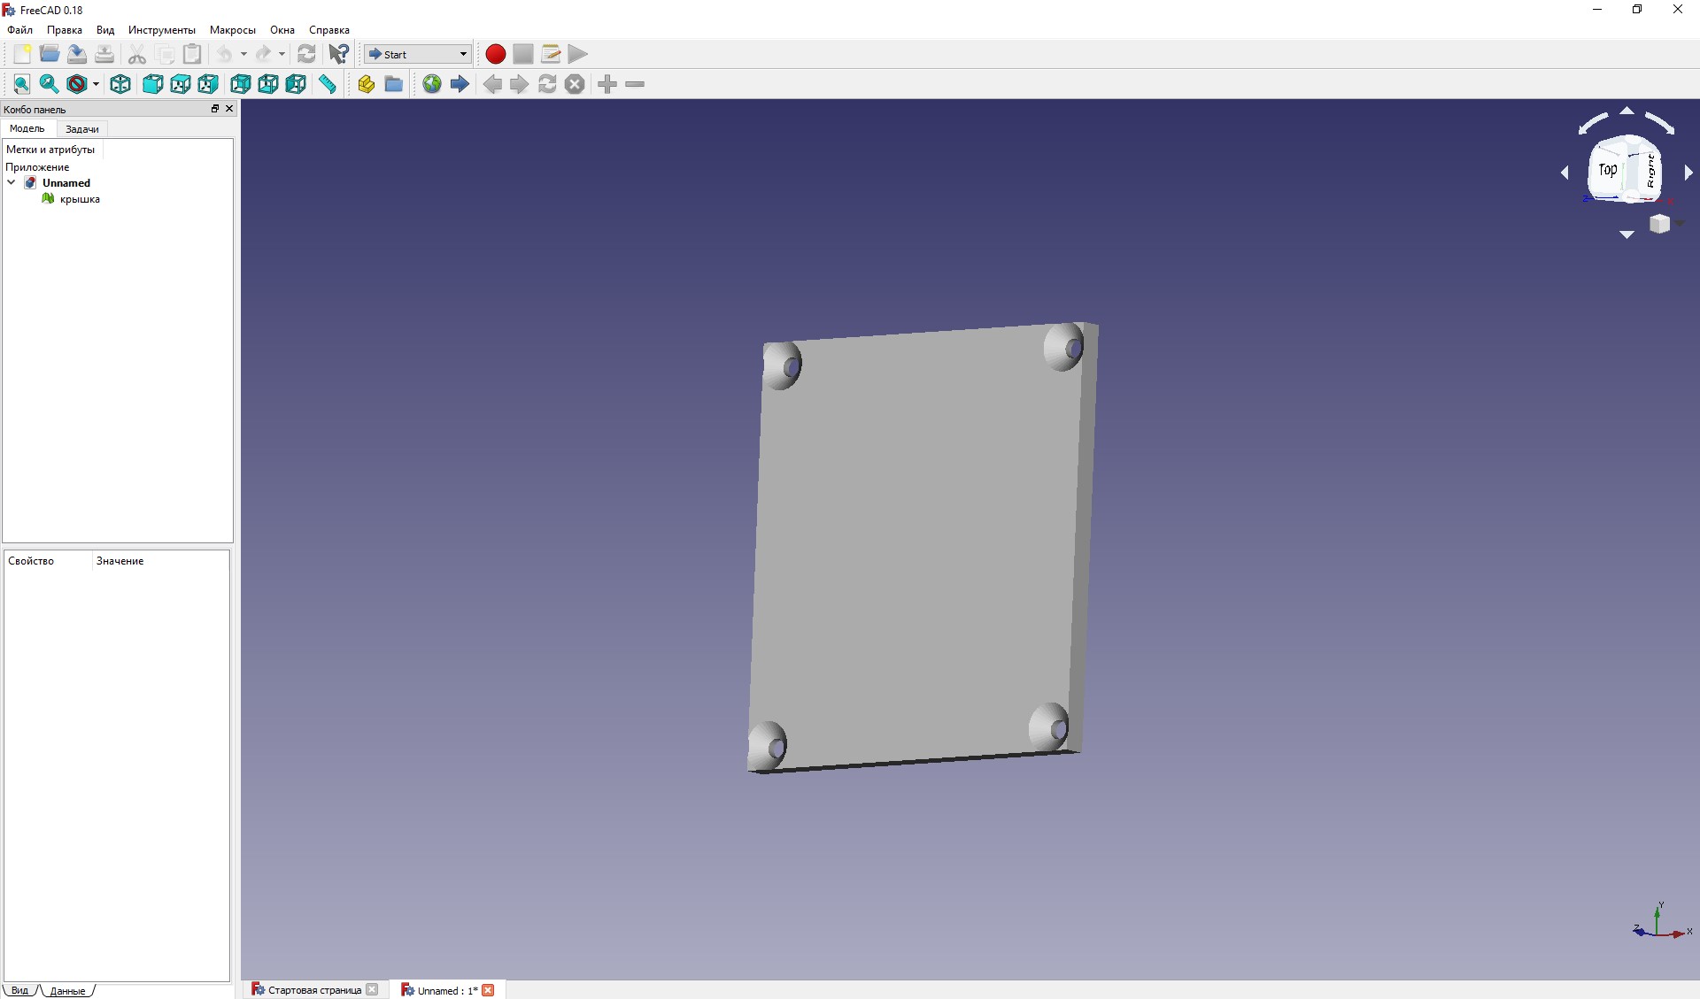
Task: Collapse the Unnamed document tree node
Action: pos(12,182)
